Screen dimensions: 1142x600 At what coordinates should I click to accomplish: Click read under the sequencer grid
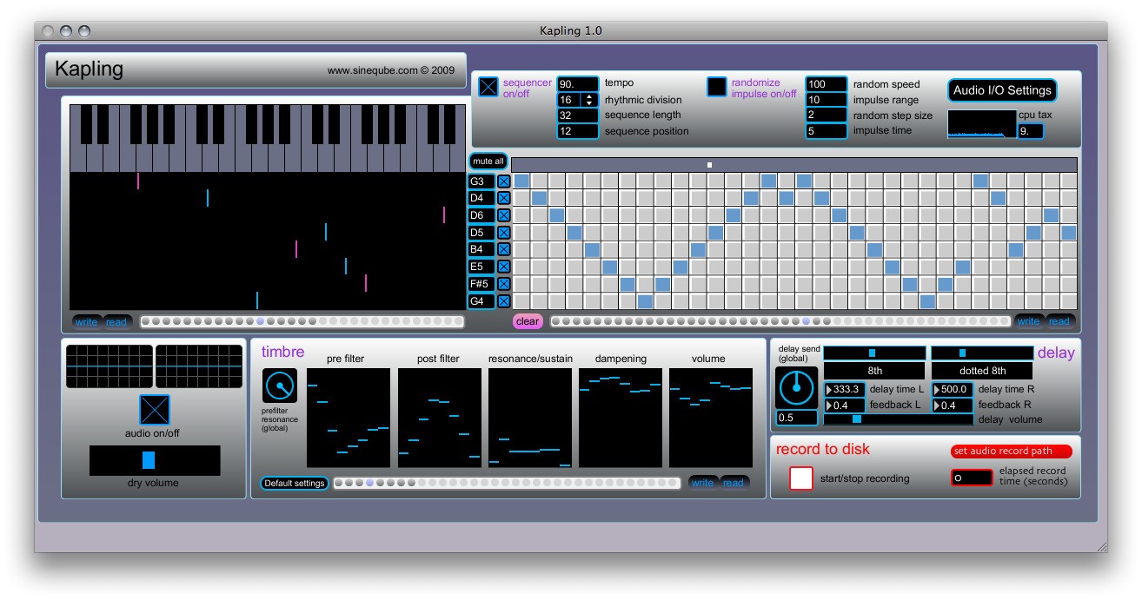[x=1059, y=321]
